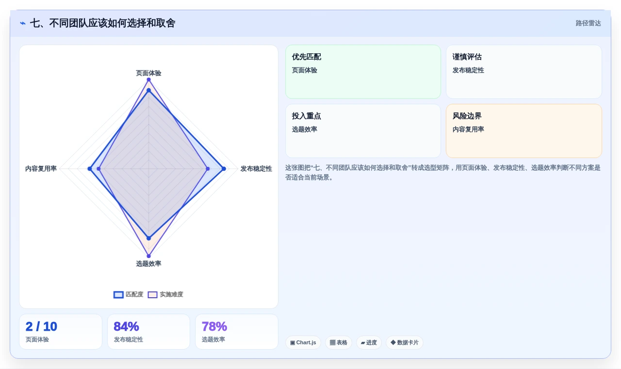This screenshot has width=621, height=369.
Task: Select the 数据卡片 tag
Action: [x=405, y=343]
